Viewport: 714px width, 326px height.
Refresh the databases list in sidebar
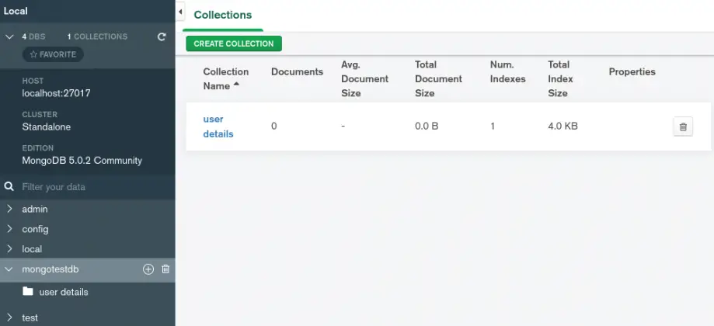162,36
